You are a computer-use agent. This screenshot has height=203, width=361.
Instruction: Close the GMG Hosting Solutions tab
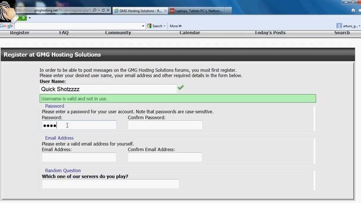tap(165, 11)
